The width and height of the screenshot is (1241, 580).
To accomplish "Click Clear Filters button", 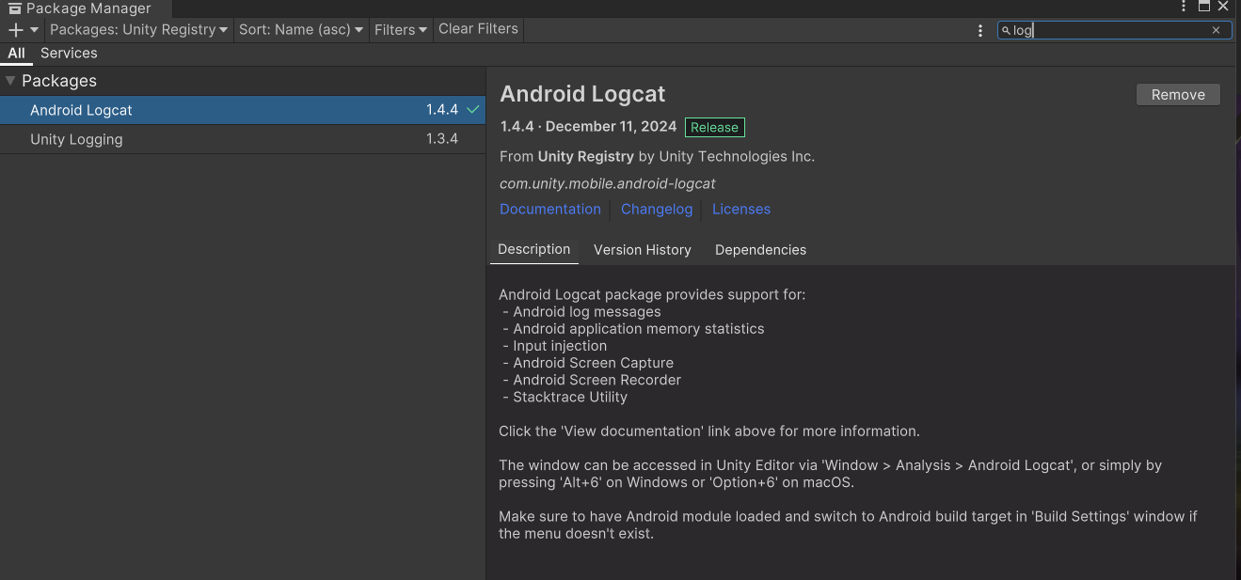I will [478, 29].
